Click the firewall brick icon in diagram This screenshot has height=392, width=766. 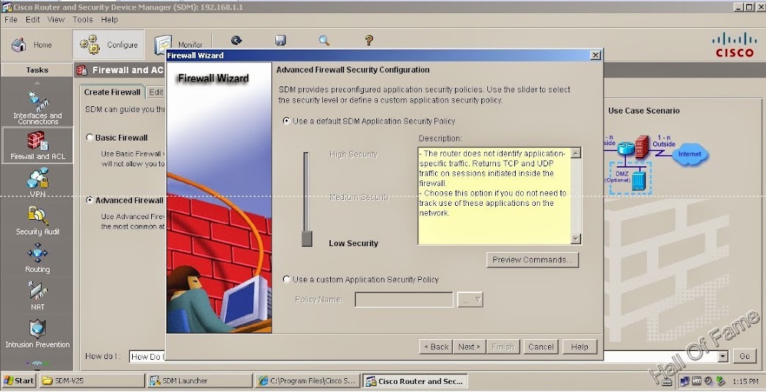(x=642, y=147)
